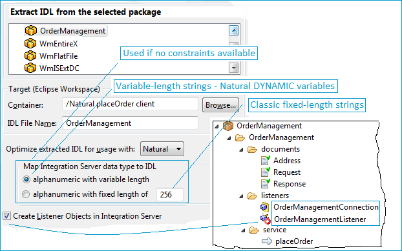Click the Address document icon
402x251 pixels.
[x=266, y=161]
